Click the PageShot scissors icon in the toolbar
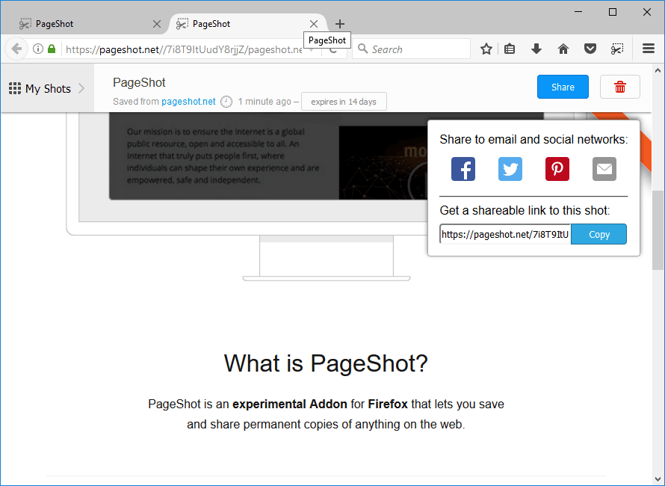Viewport: 665px width, 486px height. click(617, 48)
